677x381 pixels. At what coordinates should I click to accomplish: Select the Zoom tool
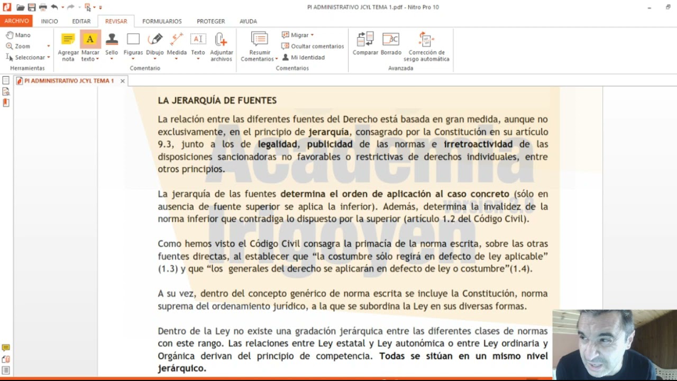(x=18, y=46)
